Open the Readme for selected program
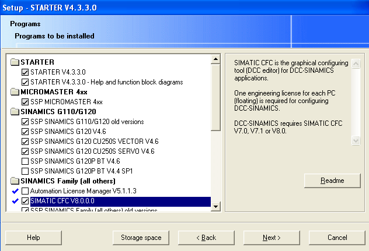Screen dimensions: 369x251 (332, 181)
